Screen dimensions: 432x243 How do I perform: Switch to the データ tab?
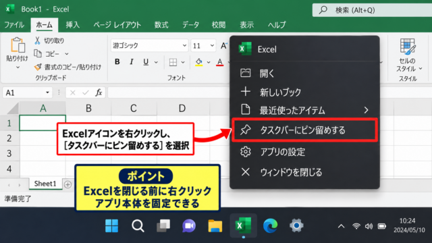(x=190, y=25)
